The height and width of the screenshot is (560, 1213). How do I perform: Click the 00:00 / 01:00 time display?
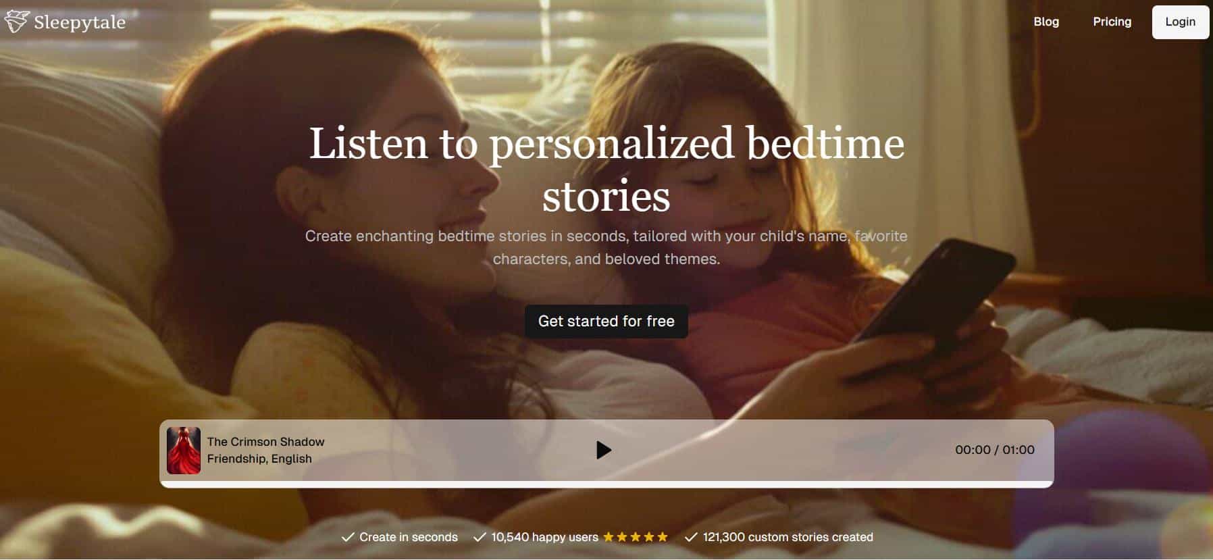click(994, 450)
